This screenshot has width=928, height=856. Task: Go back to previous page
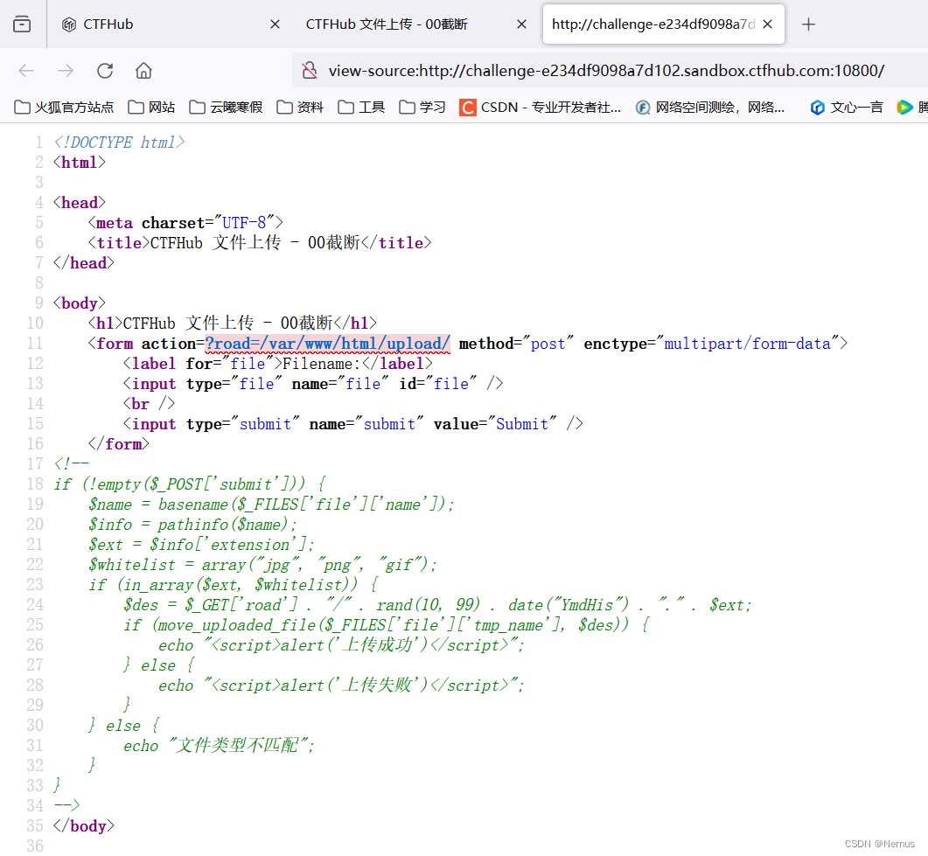coord(26,71)
